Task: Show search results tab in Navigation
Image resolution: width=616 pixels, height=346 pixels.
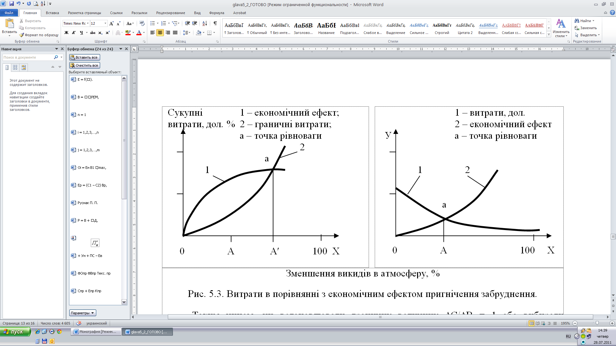Action: pyautogui.click(x=23, y=67)
